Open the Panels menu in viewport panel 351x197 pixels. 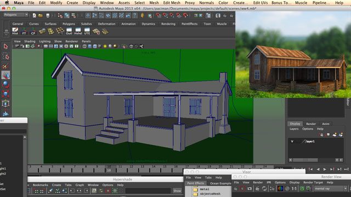(86, 42)
